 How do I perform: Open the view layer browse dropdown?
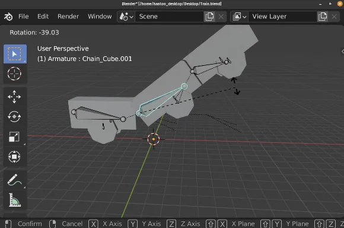pyautogui.click(x=240, y=17)
